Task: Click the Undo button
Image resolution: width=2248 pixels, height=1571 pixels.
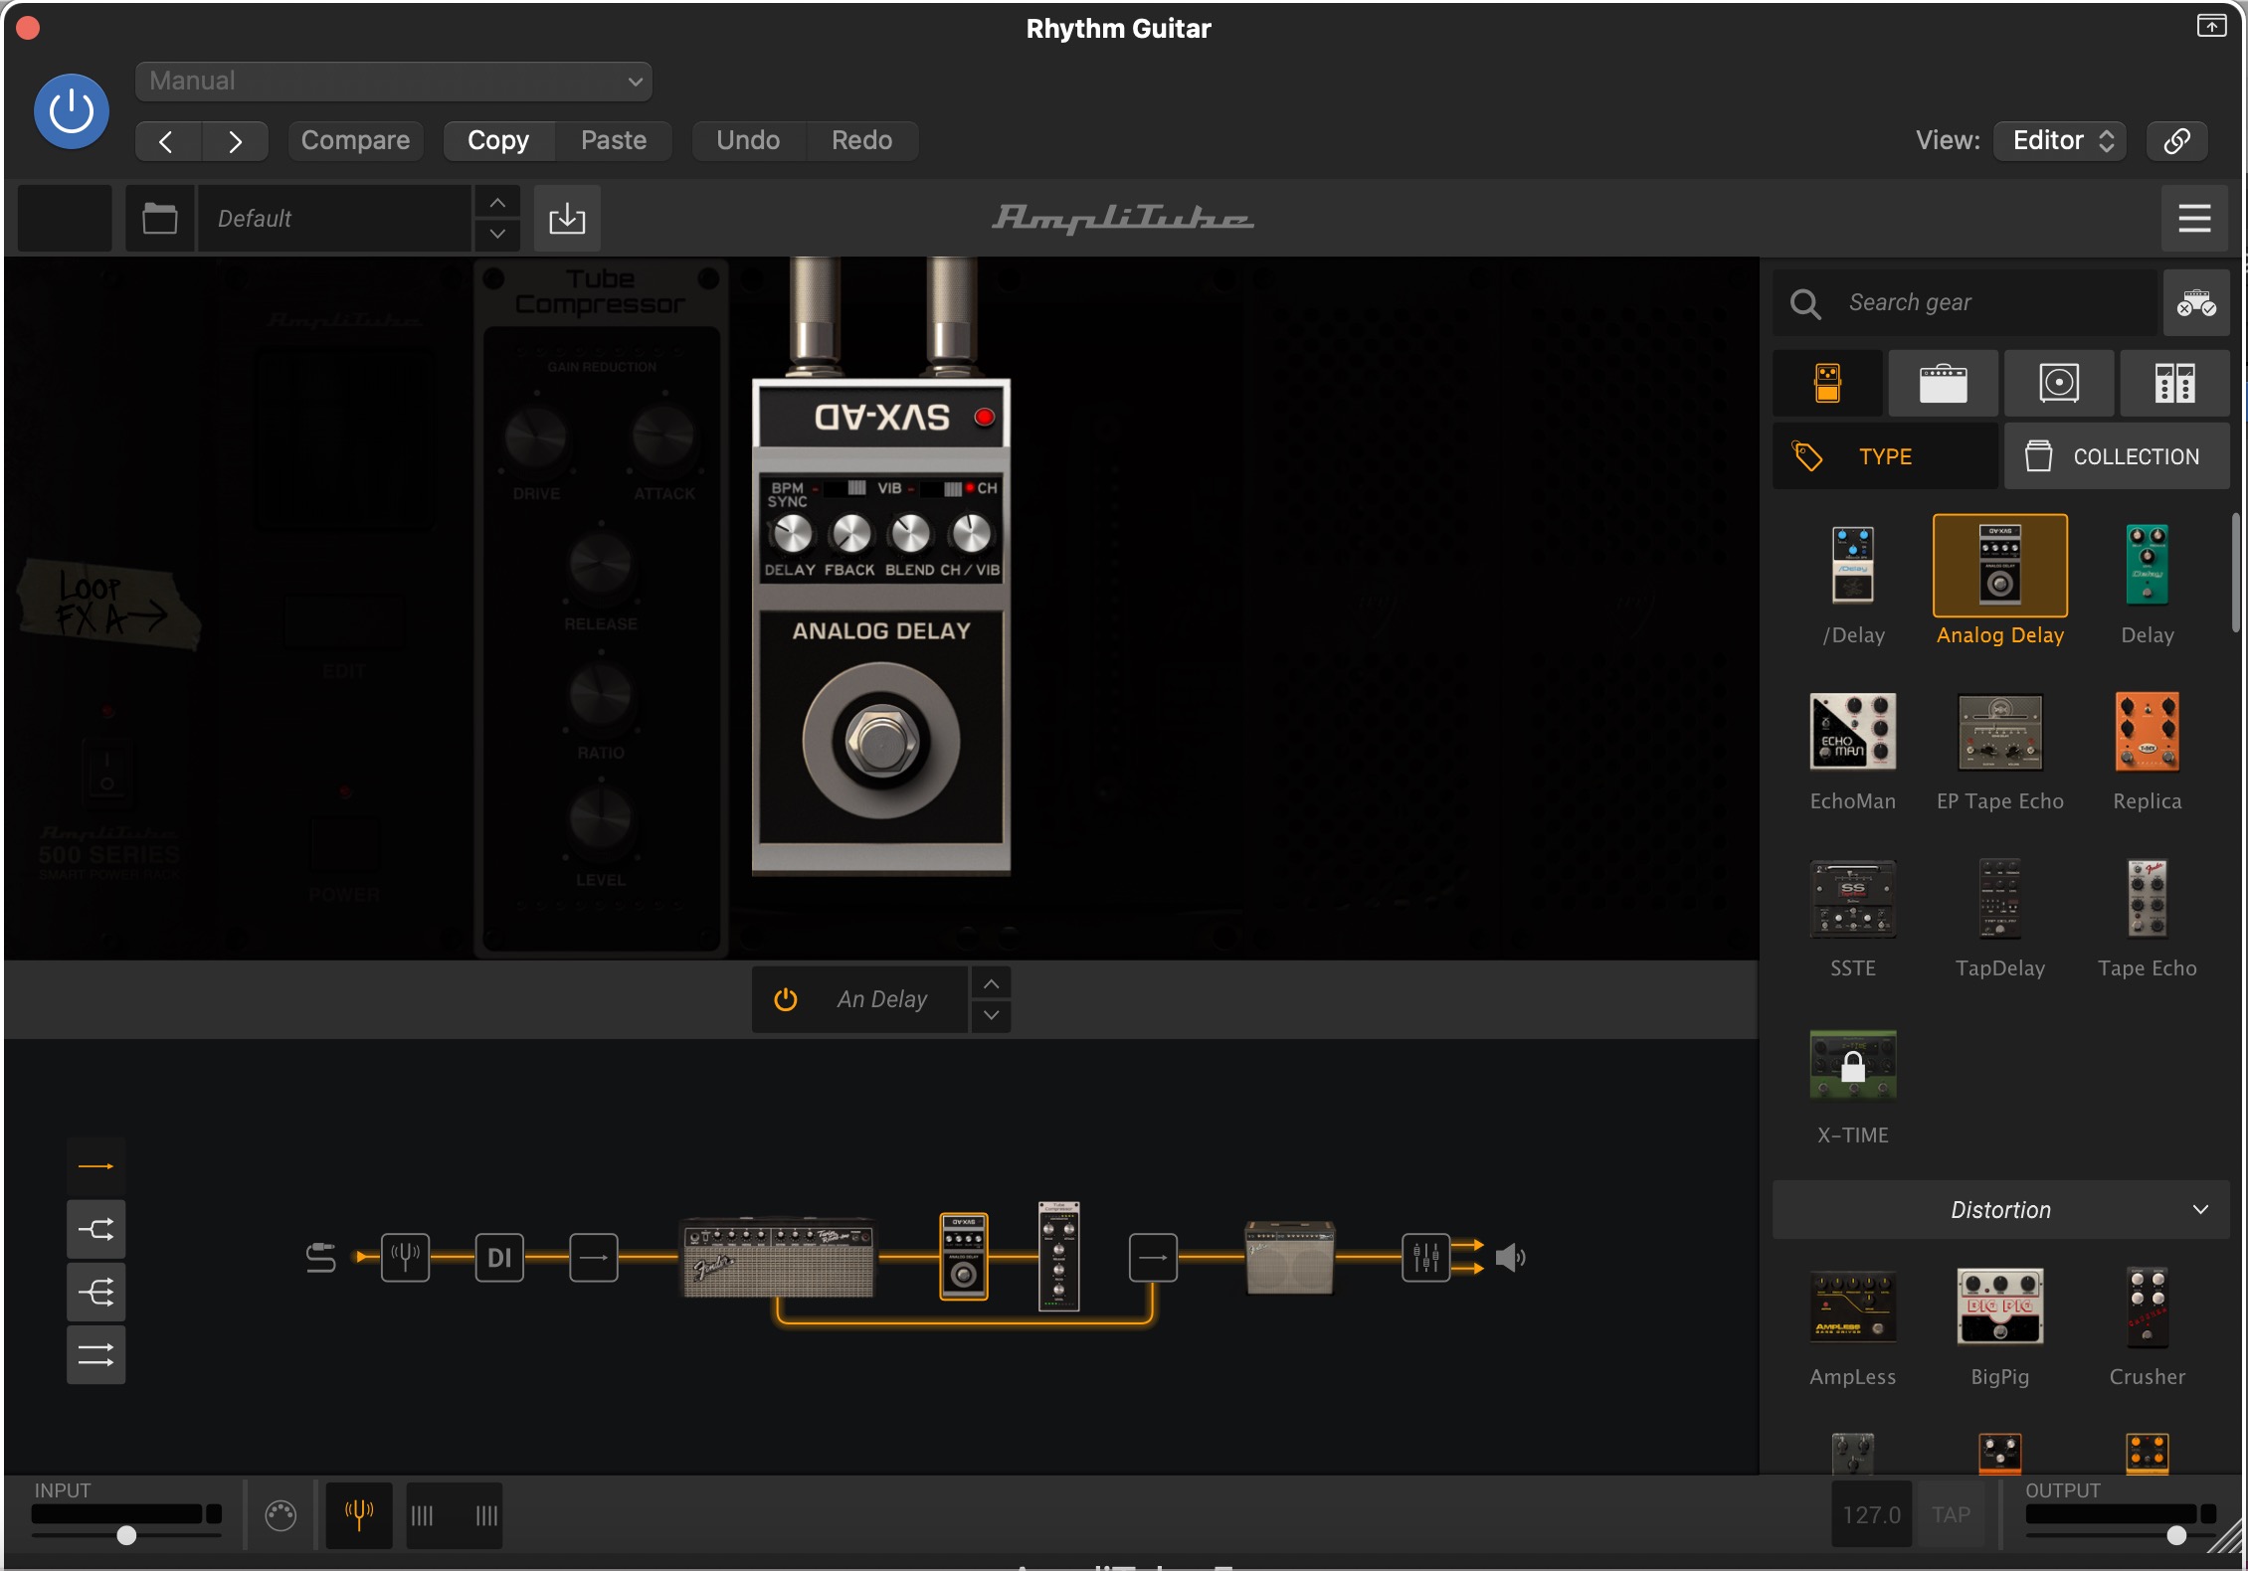Action: 748,141
